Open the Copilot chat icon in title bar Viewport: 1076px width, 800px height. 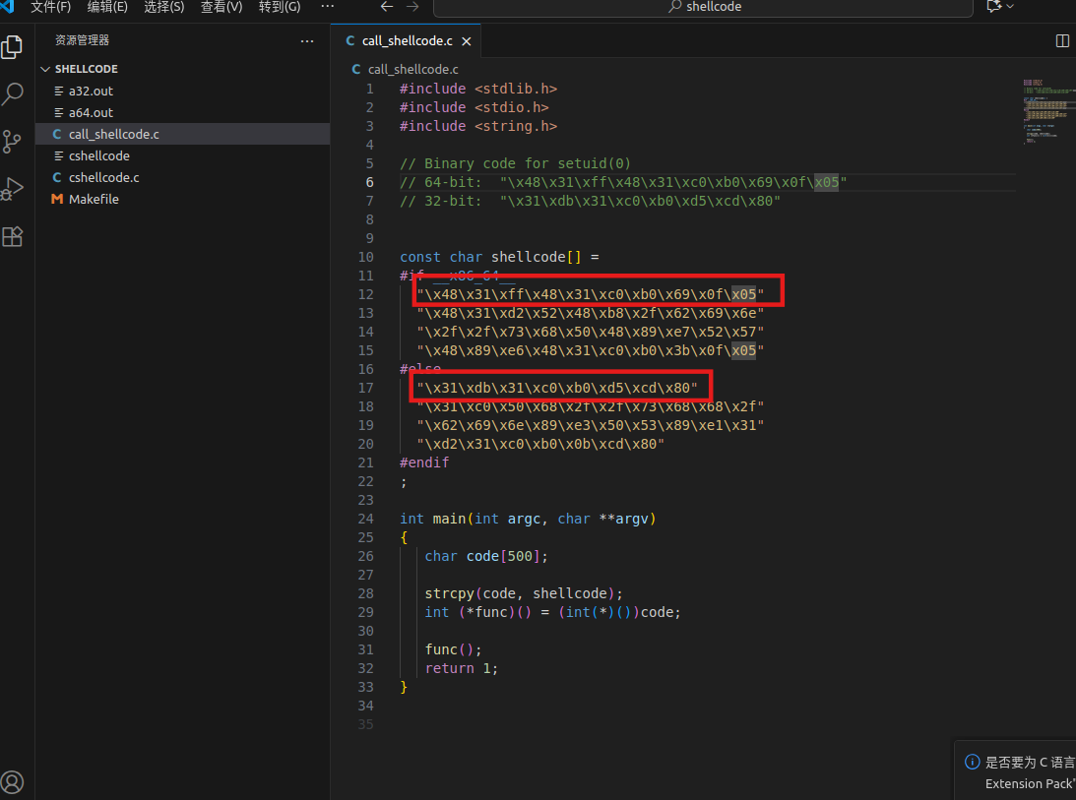[x=993, y=6]
